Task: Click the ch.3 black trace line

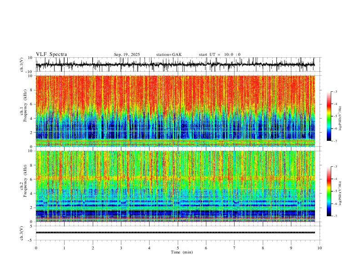Action: (175, 233)
